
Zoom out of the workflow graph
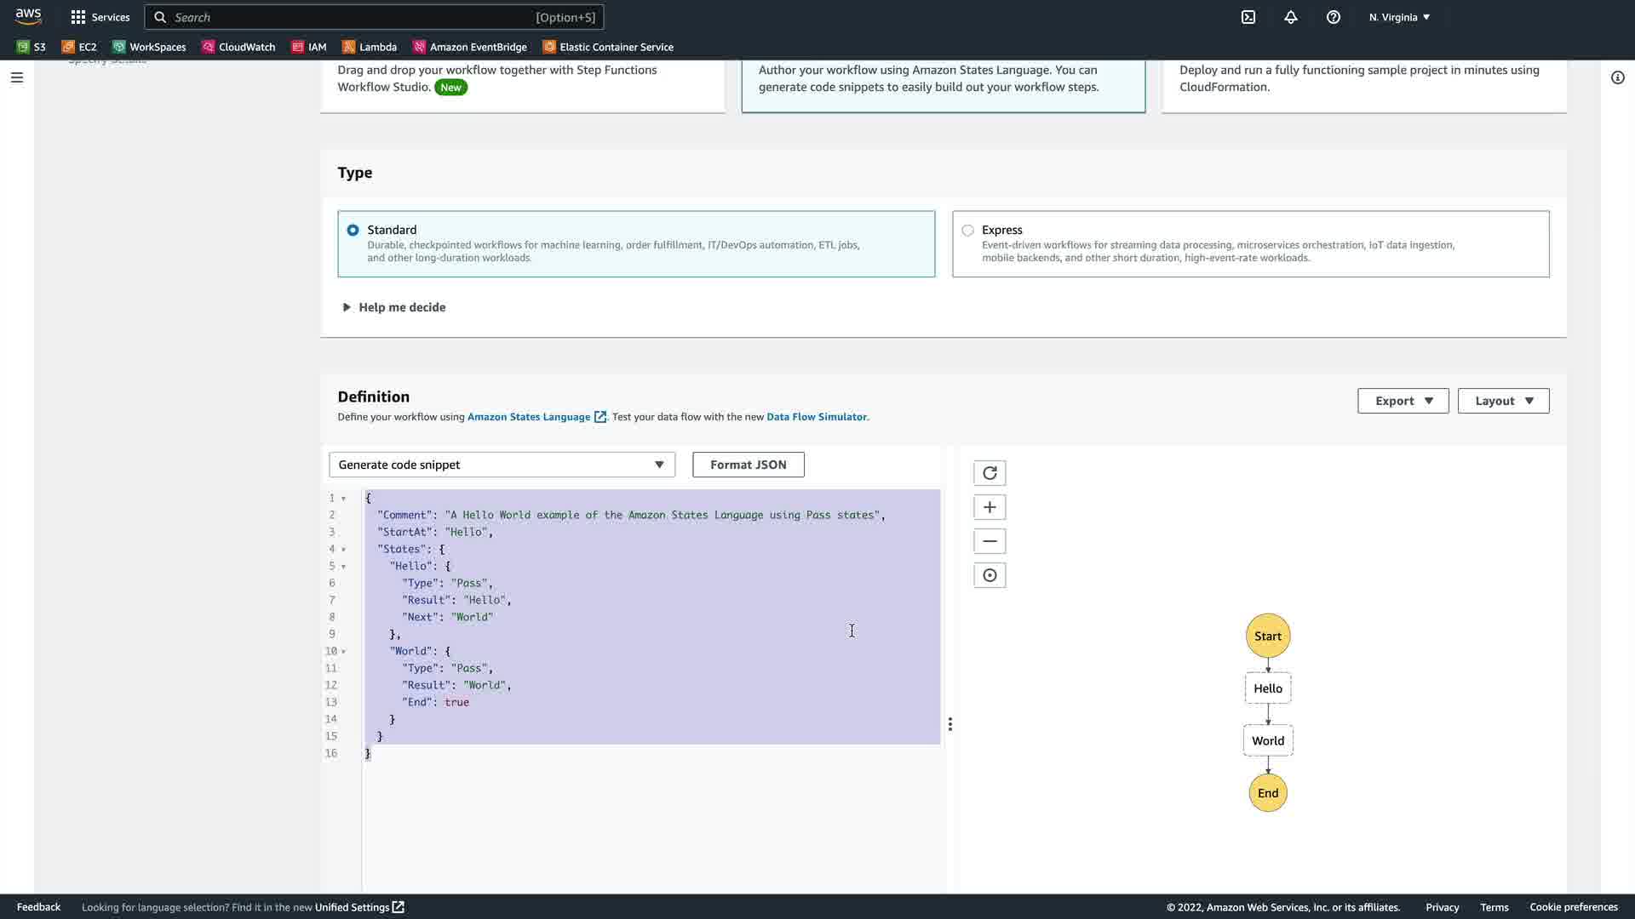click(x=990, y=541)
